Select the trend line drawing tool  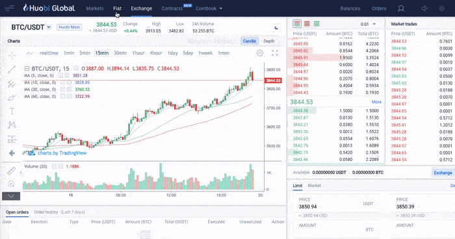point(12,69)
